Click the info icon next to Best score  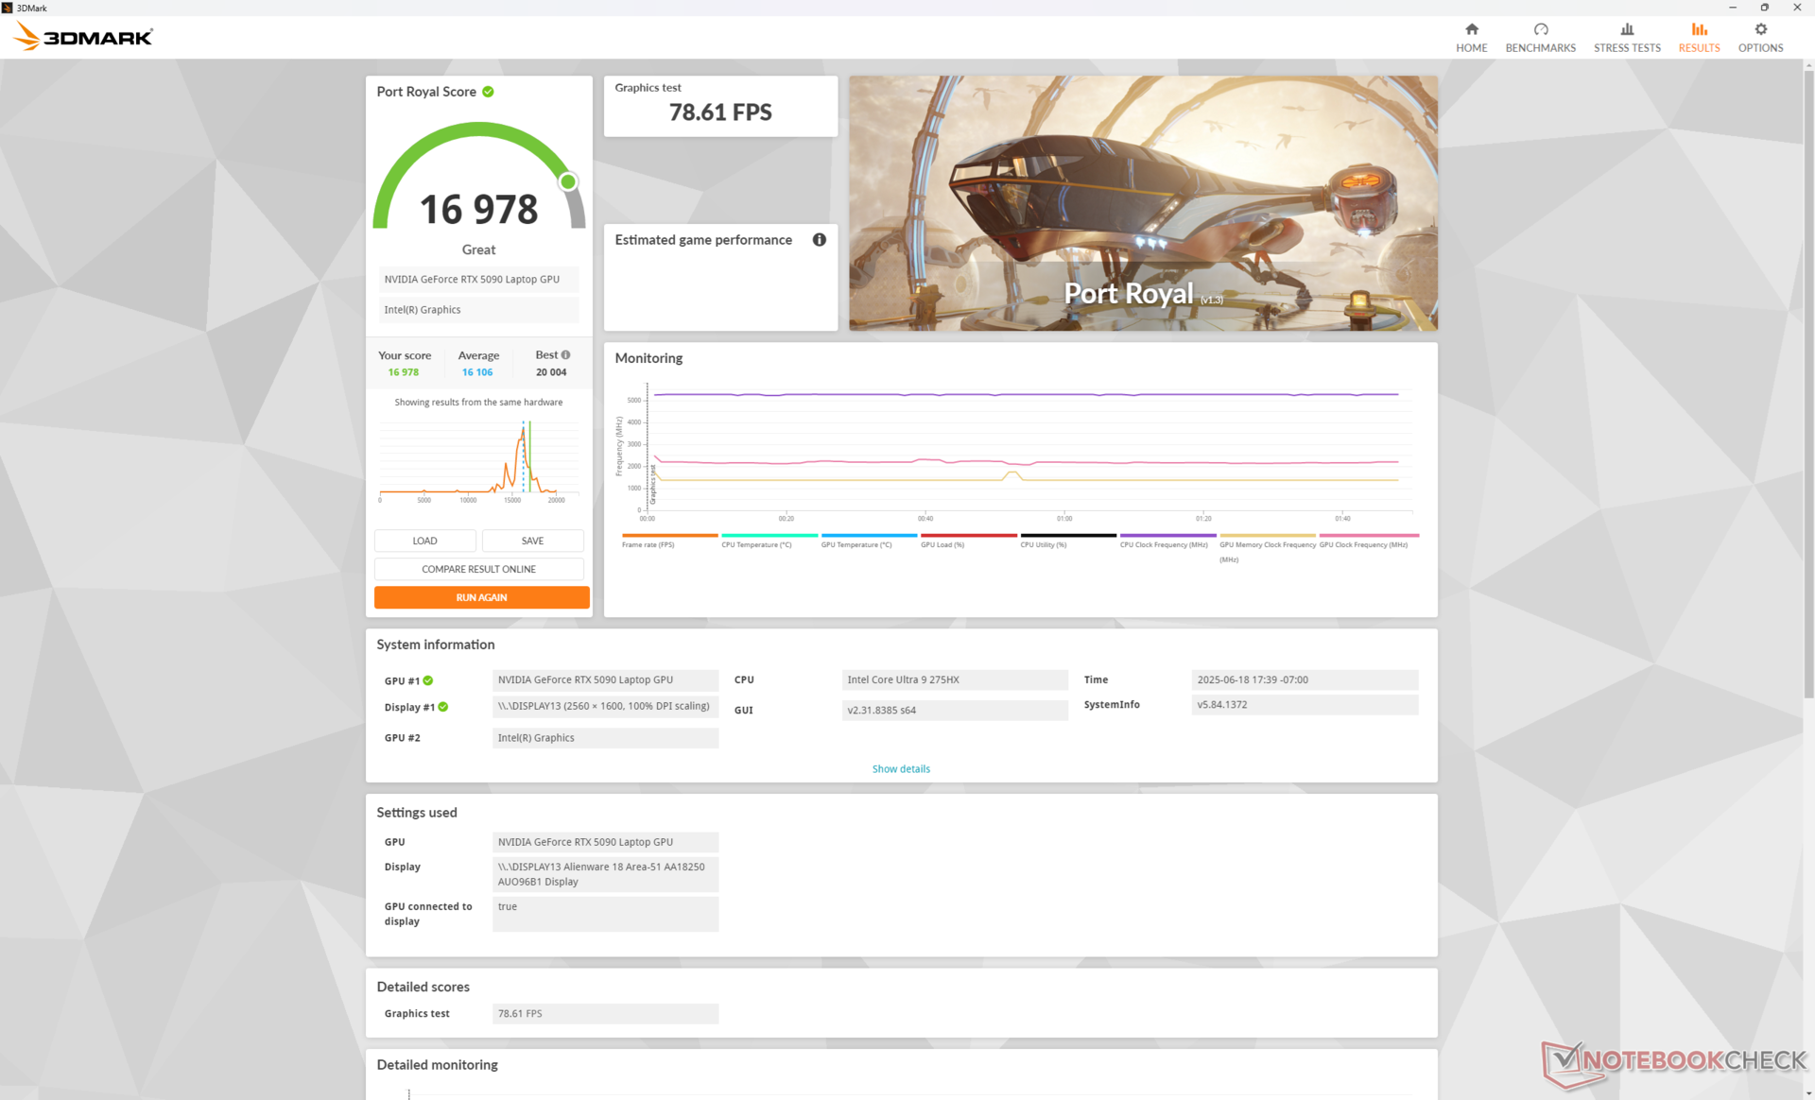pyautogui.click(x=566, y=355)
